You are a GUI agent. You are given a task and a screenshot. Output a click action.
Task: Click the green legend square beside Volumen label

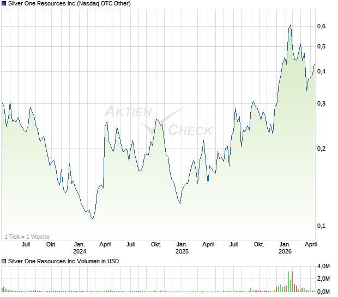[4, 261]
